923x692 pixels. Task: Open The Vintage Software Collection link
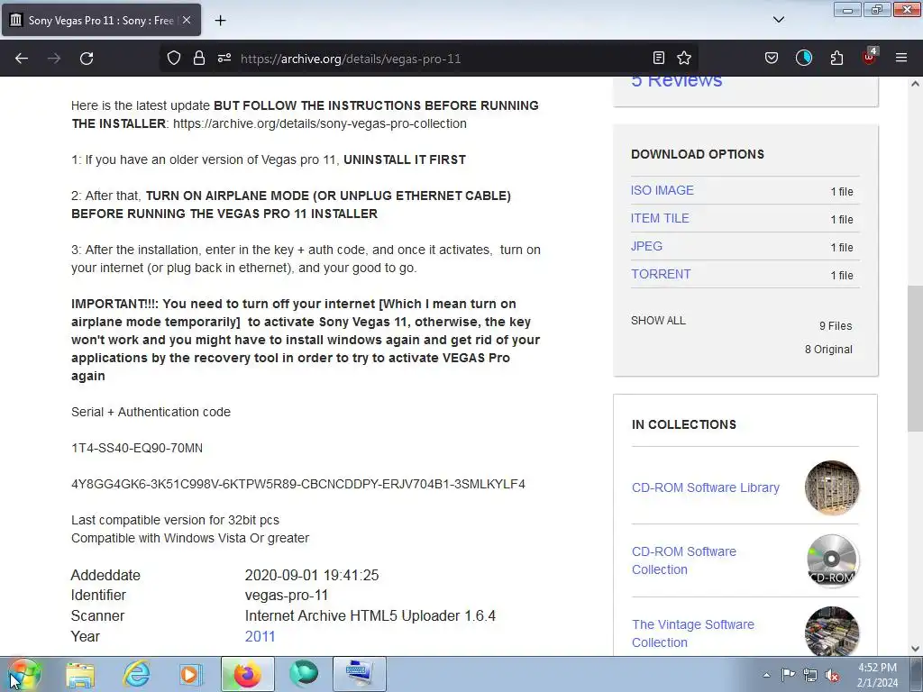click(x=693, y=633)
